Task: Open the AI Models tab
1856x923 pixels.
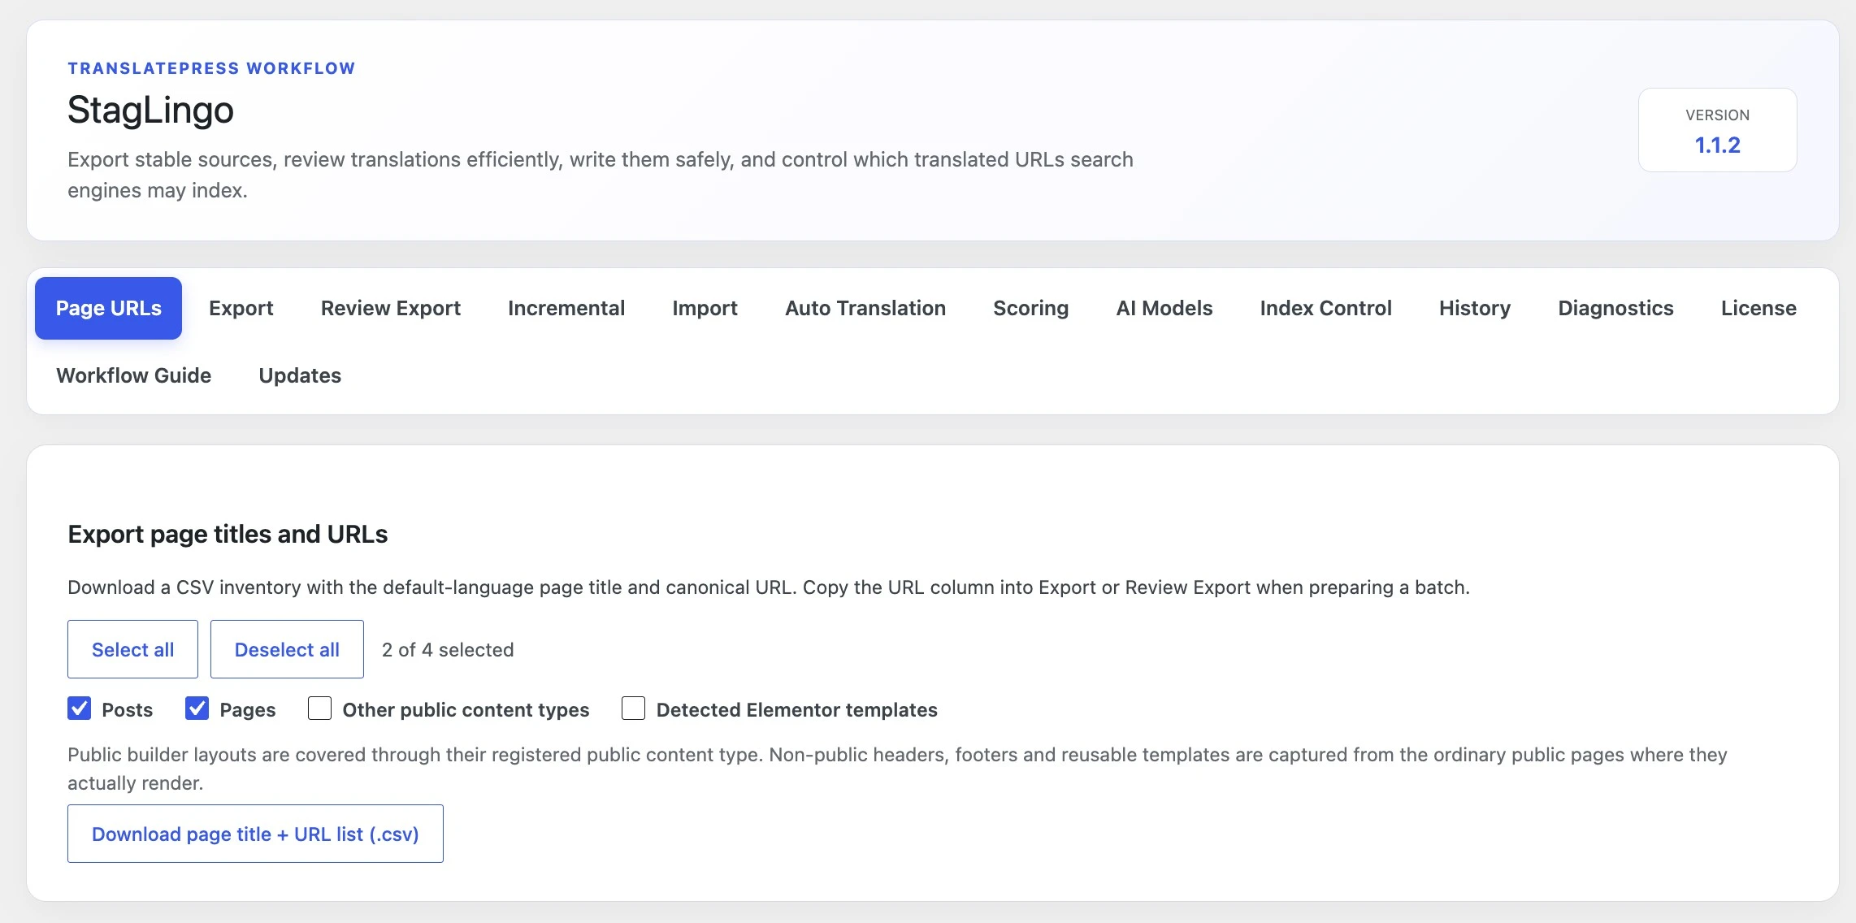Action: pos(1164,308)
